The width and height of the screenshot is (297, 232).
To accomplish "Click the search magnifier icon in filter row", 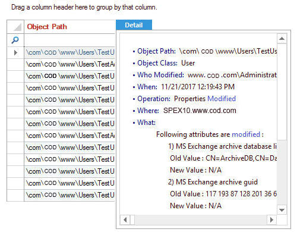I will [15, 40].
